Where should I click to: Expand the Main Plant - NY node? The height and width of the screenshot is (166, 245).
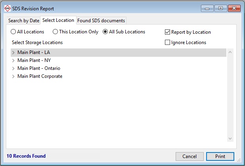(x=13, y=60)
